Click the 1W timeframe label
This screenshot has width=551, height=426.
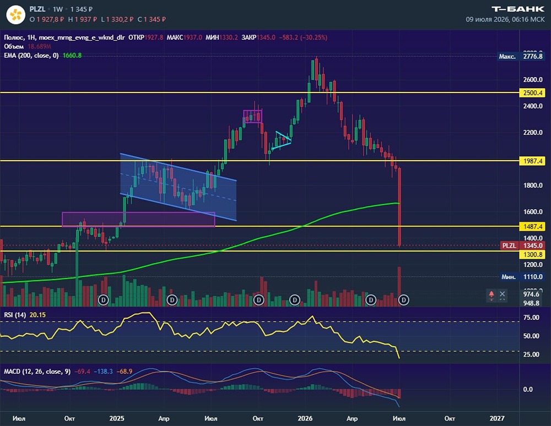pos(58,9)
